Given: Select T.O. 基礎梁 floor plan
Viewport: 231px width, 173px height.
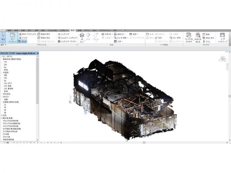Looking at the screenshot, I should (x=8, y=89).
